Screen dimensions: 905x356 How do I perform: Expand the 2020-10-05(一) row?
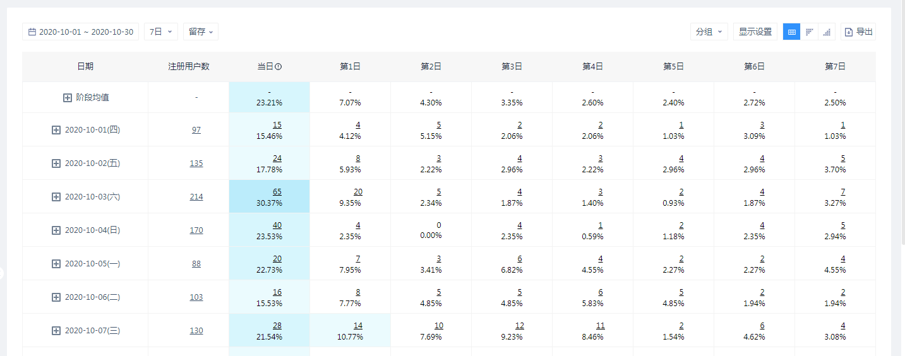point(56,264)
